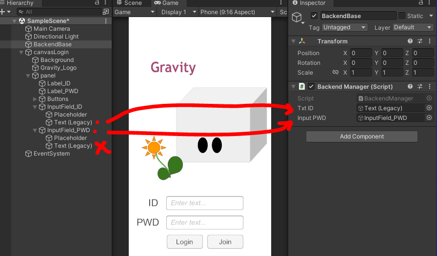437x256 pixels.
Task: Expand the Buttons object foldout
Action: pyautogui.click(x=35, y=99)
